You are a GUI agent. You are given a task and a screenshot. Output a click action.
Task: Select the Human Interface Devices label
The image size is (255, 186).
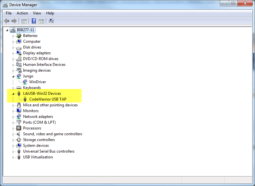[x=44, y=65]
